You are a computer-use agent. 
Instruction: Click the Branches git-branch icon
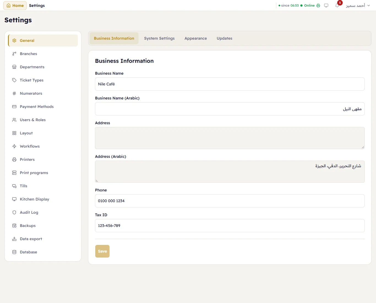point(14,54)
